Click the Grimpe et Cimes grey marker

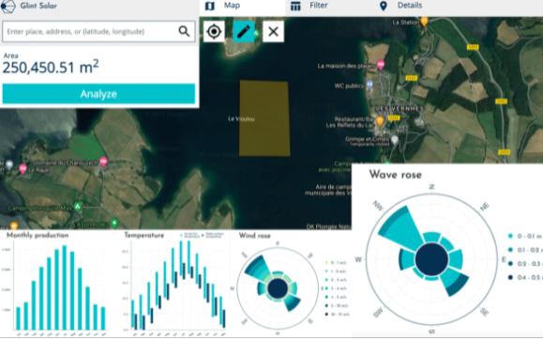395,140
